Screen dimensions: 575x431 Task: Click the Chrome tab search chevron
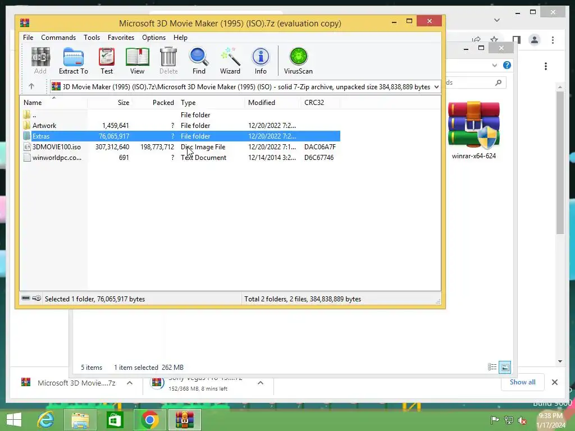497,20
